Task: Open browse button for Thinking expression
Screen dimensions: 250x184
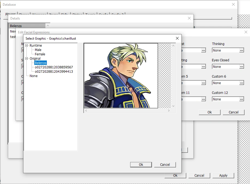Action: 242,50
